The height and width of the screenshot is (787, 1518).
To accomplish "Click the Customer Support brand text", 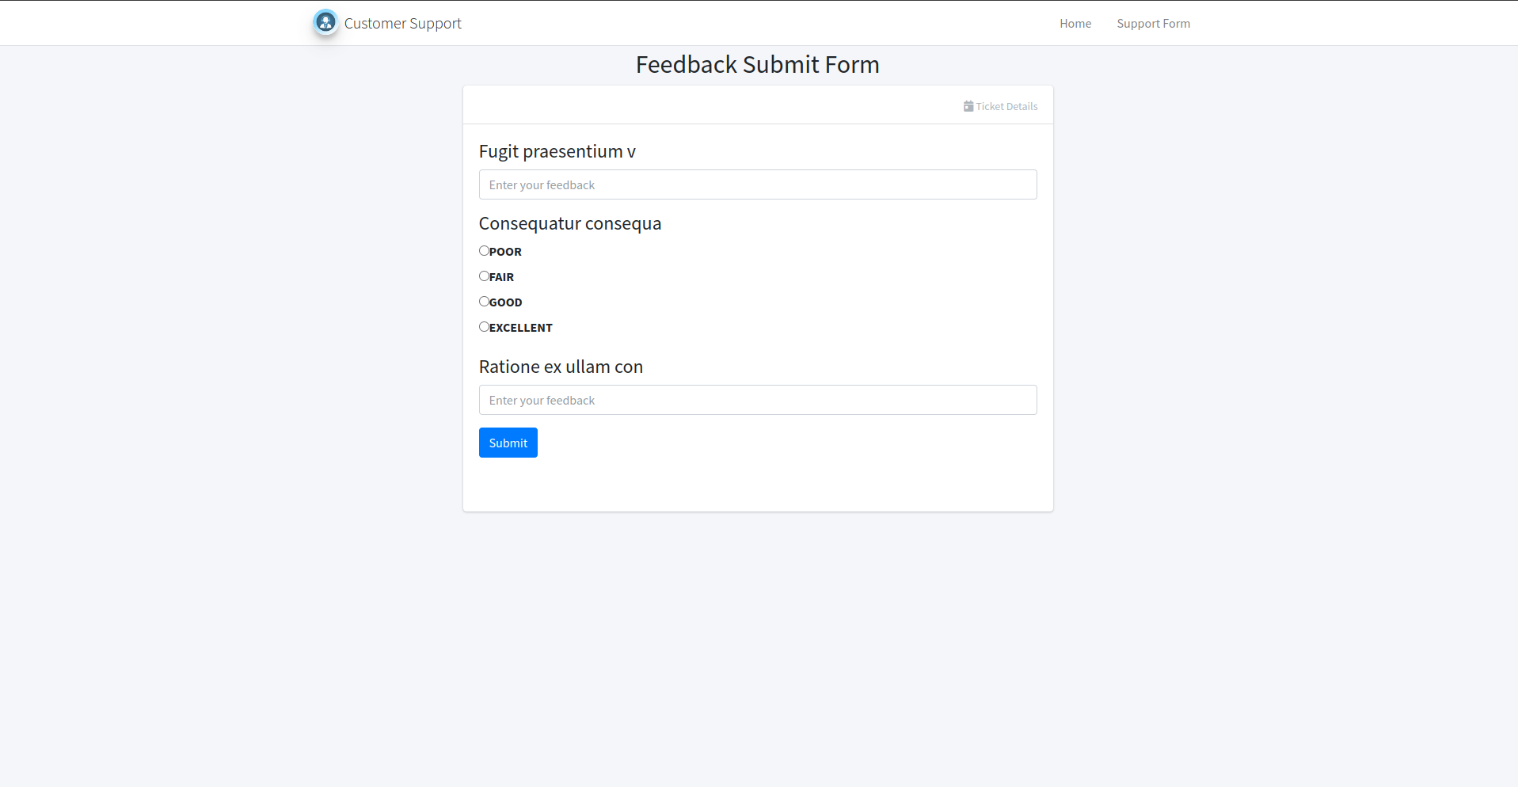I will coord(402,24).
